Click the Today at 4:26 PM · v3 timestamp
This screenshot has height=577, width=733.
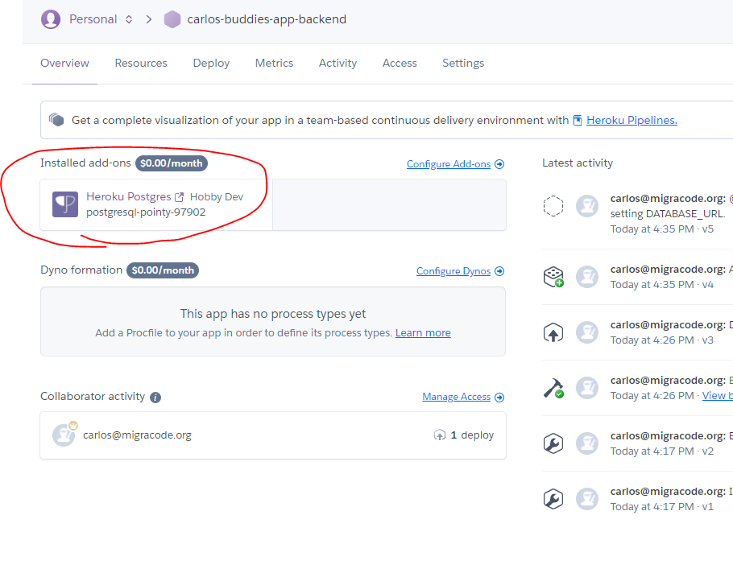(662, 340)
